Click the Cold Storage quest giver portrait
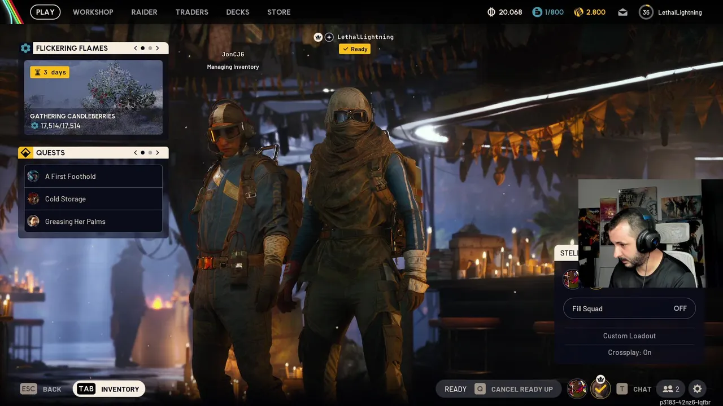The height and width of the screenshot is (406, 723). click(33, 198)
